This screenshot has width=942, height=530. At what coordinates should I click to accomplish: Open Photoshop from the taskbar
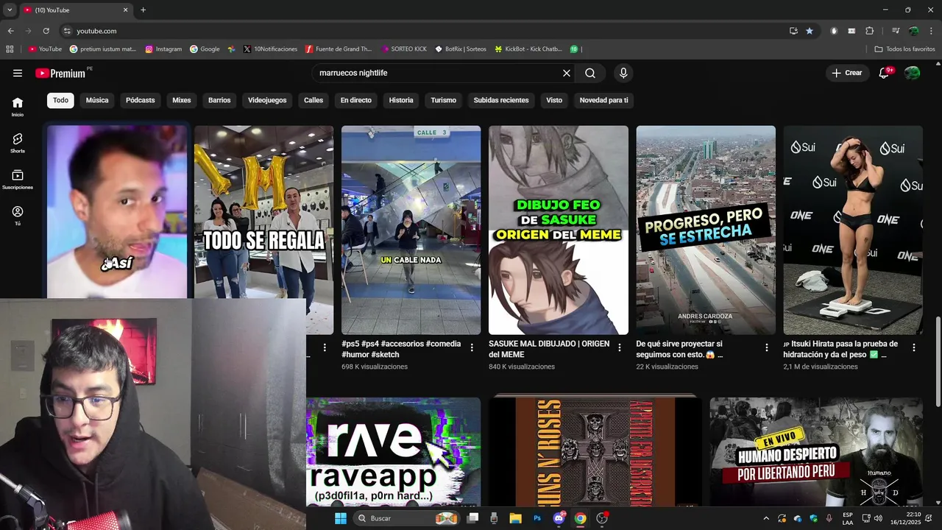(x=537, y=518)
